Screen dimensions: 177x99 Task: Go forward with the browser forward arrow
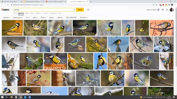pos(5,5)
